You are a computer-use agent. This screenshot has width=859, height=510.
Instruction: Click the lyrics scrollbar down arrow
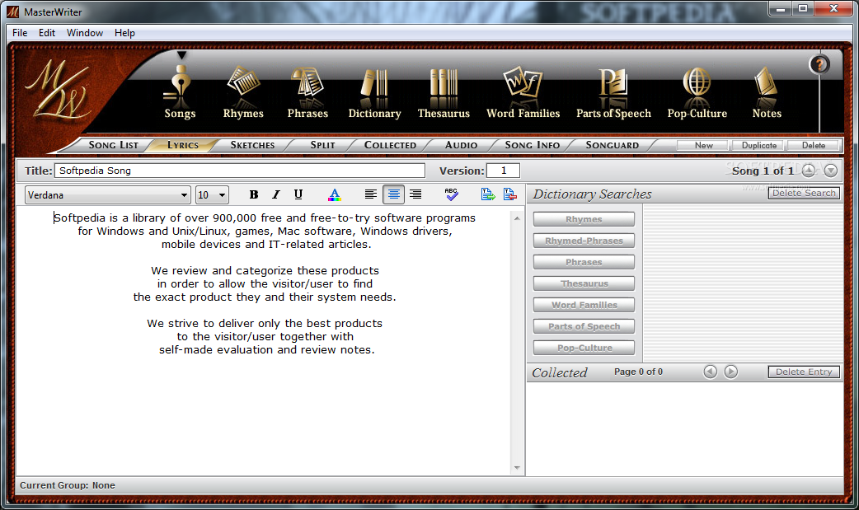point(517,468)
